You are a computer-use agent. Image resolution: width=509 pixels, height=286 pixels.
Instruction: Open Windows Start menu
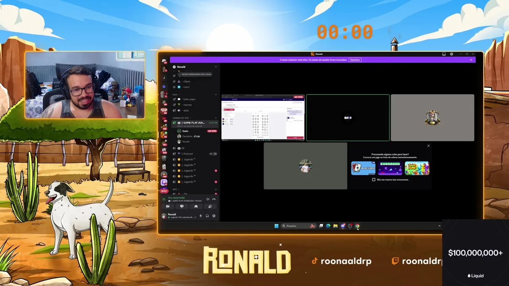276,226
